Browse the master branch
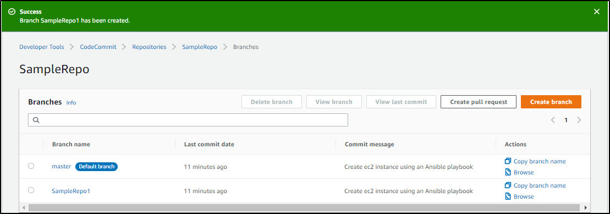The image size is (610, 214). [519, 172]
